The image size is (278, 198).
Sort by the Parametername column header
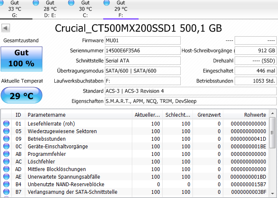coord(78,115)
